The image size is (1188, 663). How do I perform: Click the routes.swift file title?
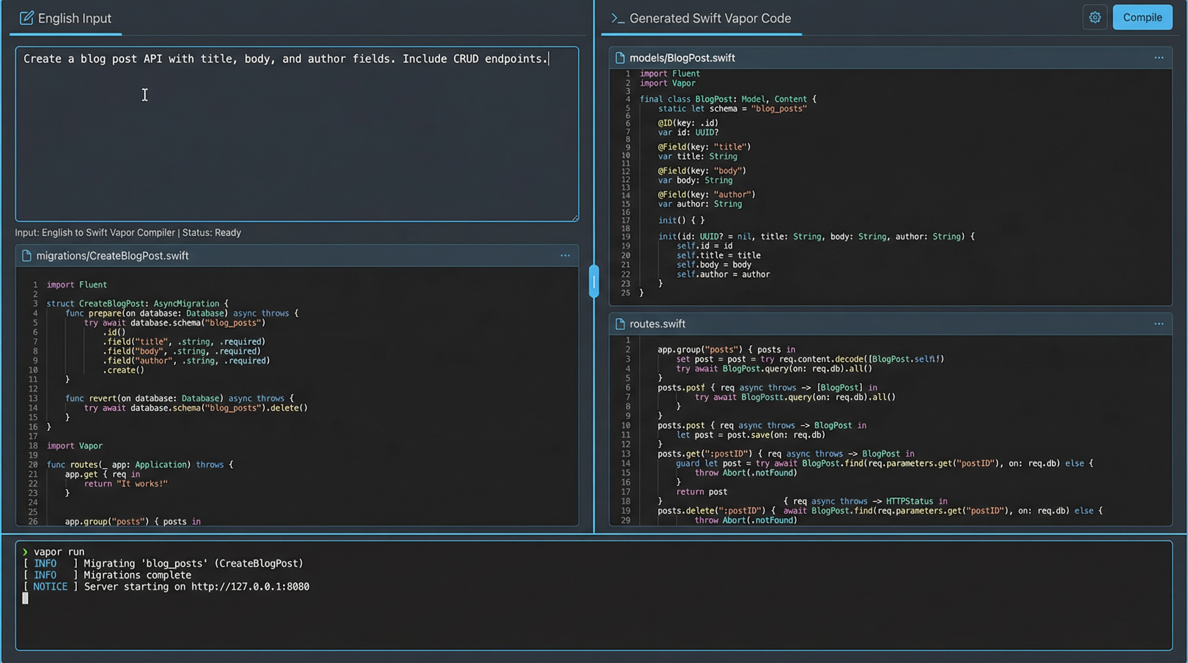pos(657,324)
